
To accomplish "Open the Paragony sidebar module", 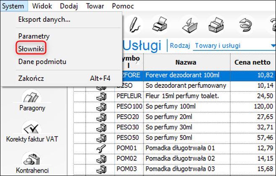I will click(x=32, y=101).
